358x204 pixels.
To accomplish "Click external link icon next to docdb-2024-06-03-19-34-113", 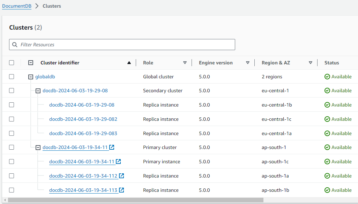I will click(121, 190).
